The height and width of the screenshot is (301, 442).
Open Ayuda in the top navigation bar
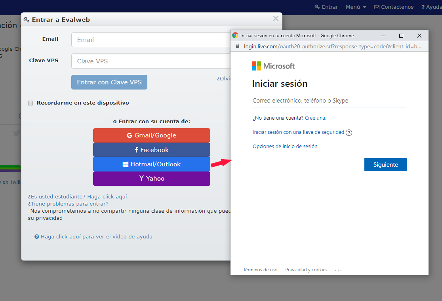(432, 7)
